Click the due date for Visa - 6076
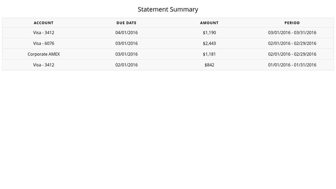 (126, 43)
